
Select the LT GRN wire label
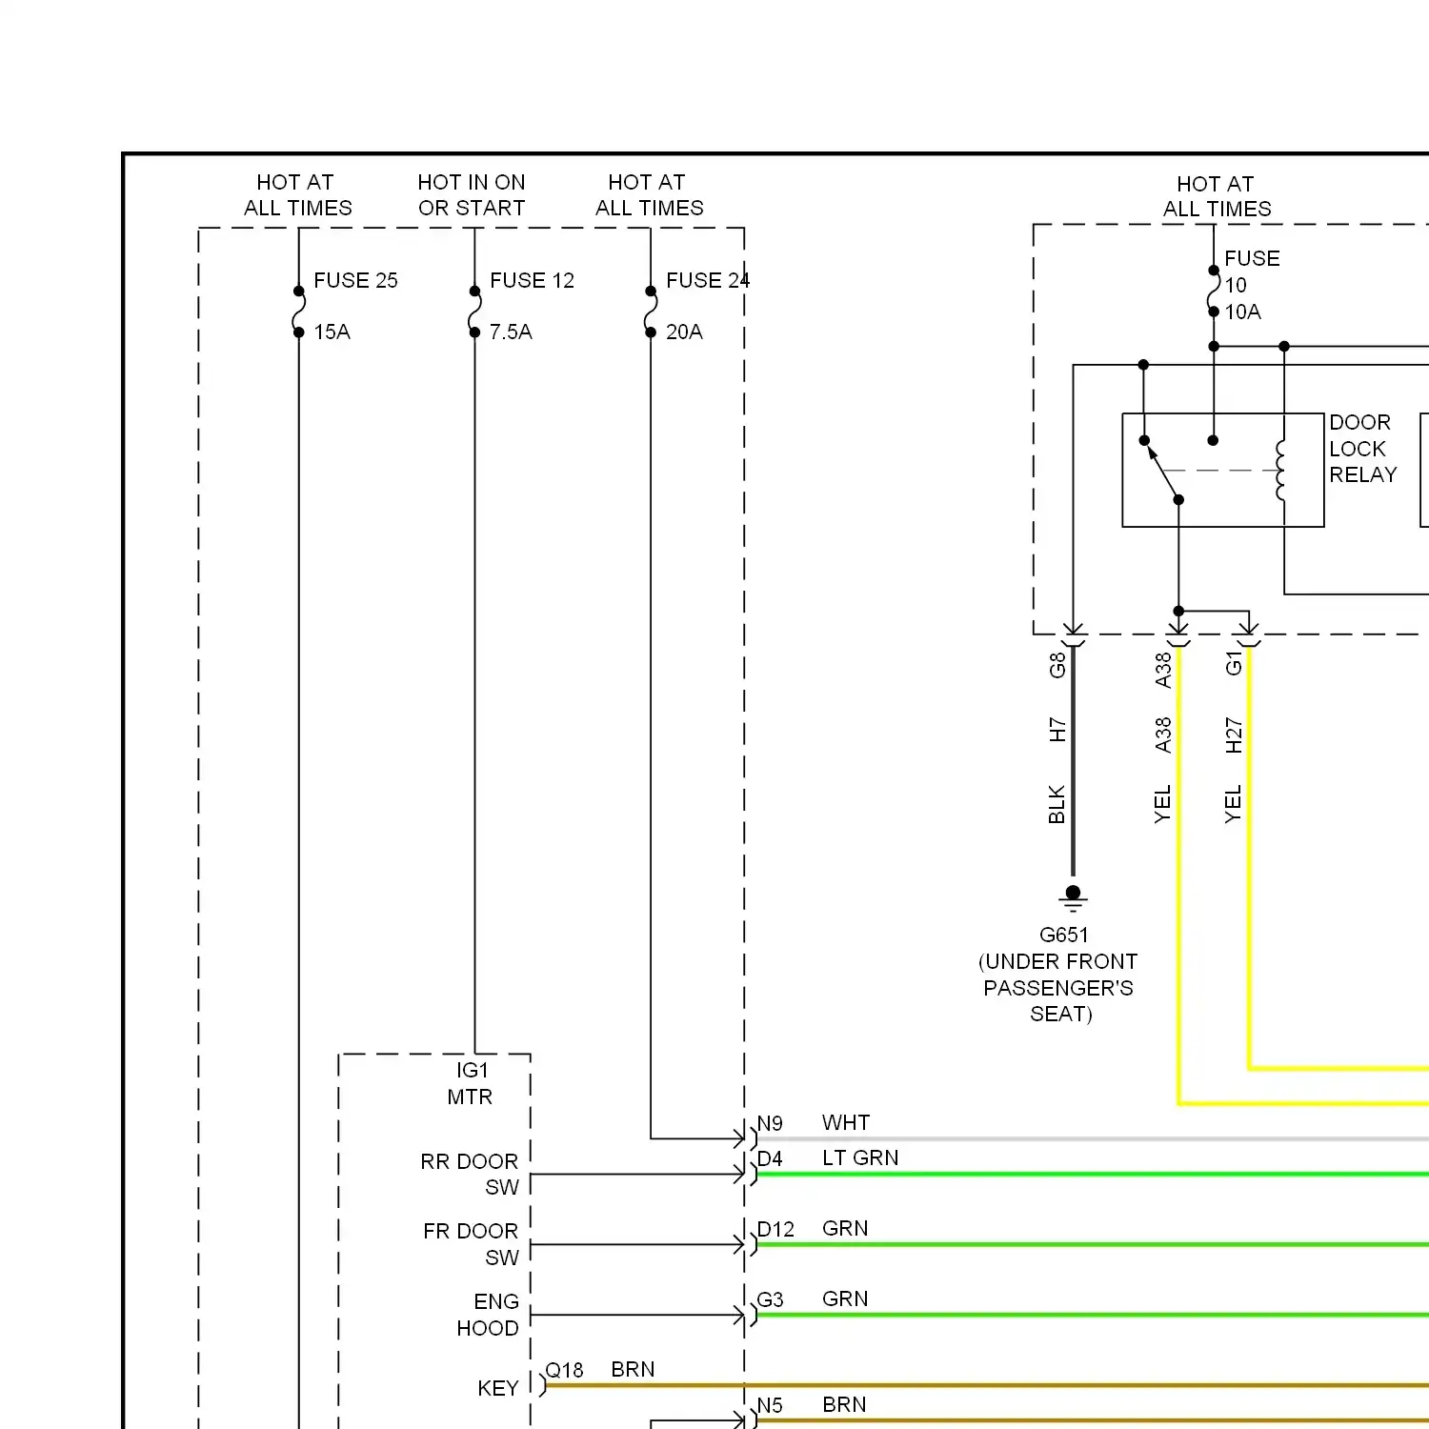click(x=860, y=1157)
